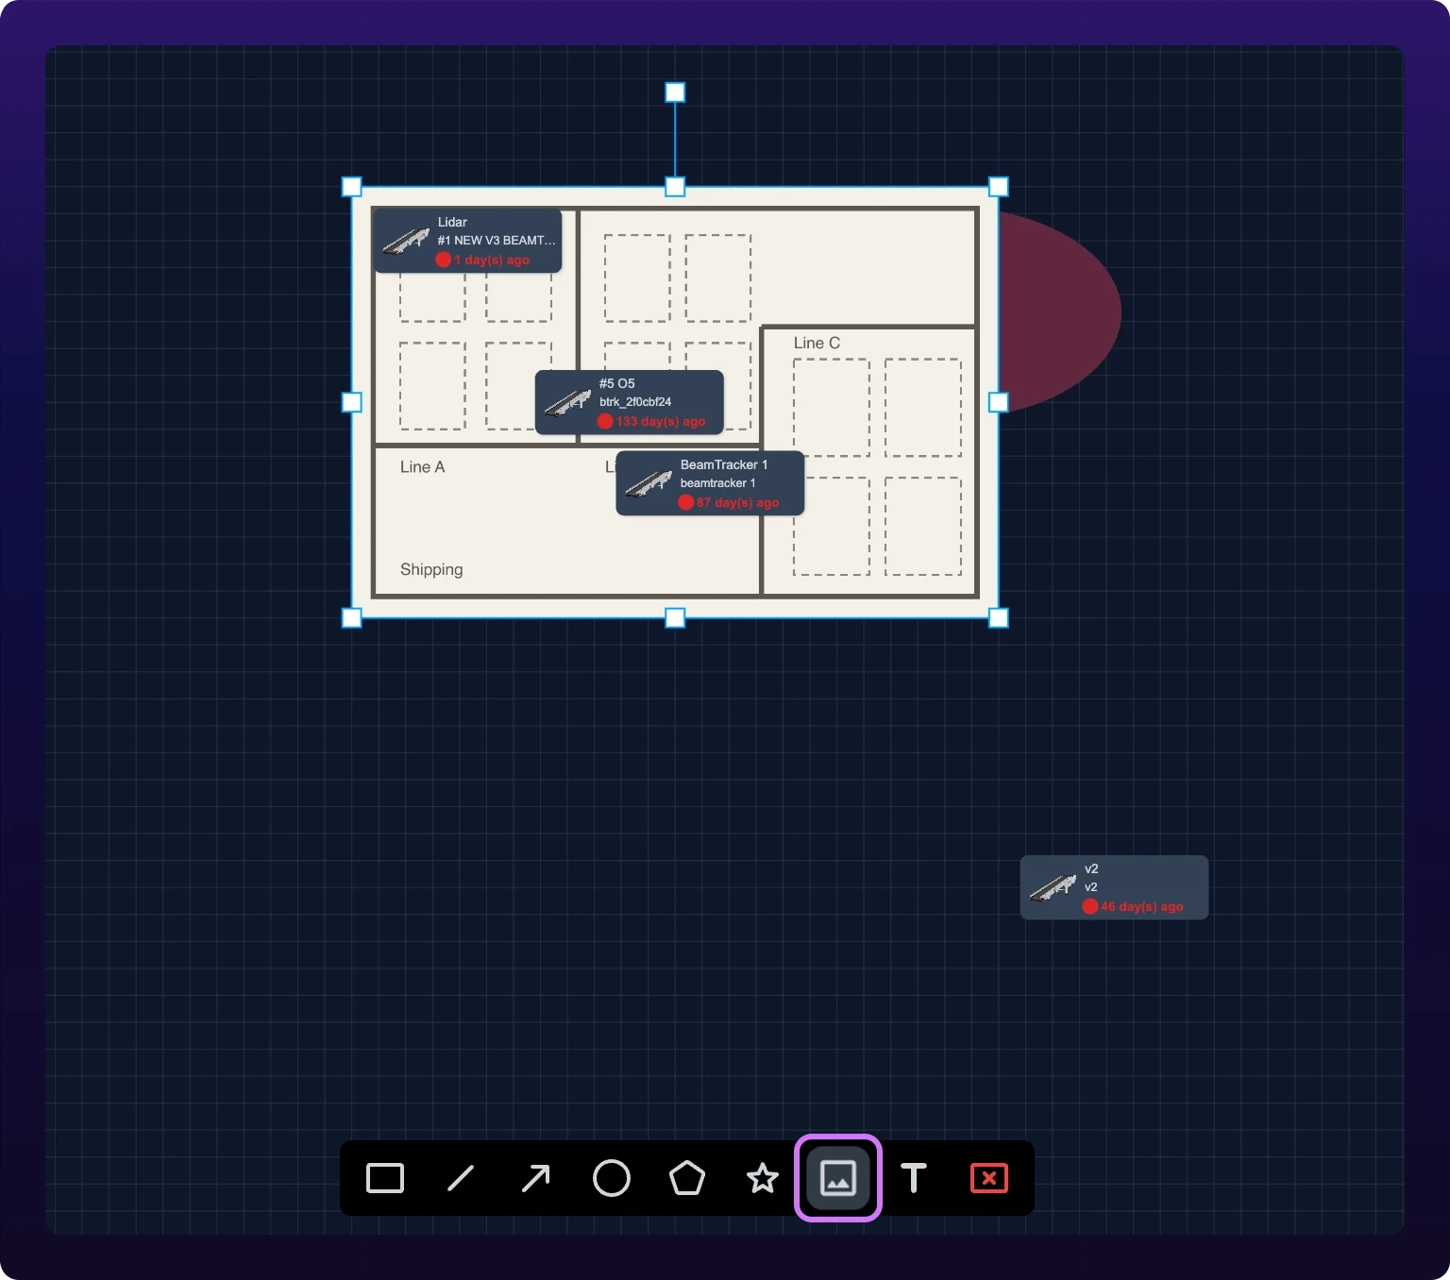The height and width of the screenshot is (1280, 1450).
Task: Click the top-middle selection handle
Action: [x=675, y=187]
